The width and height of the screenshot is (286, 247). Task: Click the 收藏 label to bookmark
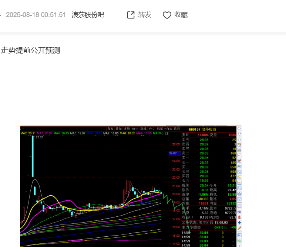click(181, 15)
